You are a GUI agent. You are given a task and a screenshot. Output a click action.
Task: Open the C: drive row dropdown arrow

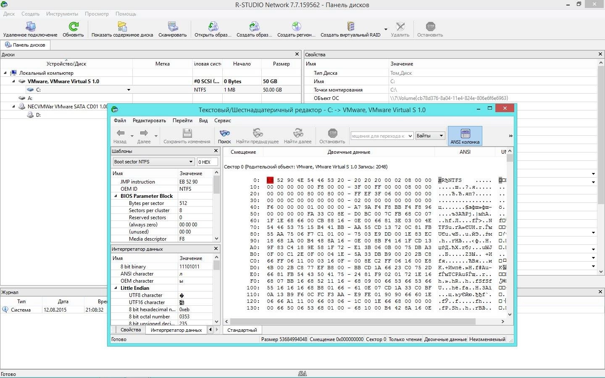pos(129,90)
